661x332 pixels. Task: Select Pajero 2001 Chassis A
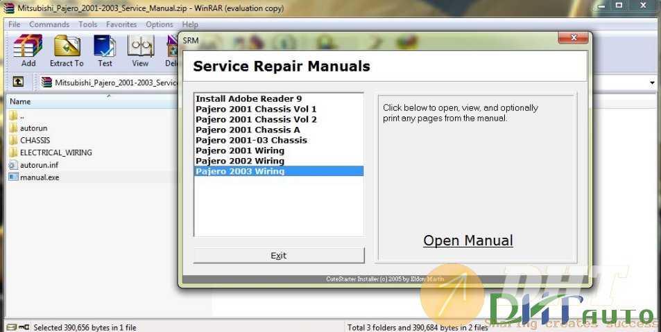[278, 130]
